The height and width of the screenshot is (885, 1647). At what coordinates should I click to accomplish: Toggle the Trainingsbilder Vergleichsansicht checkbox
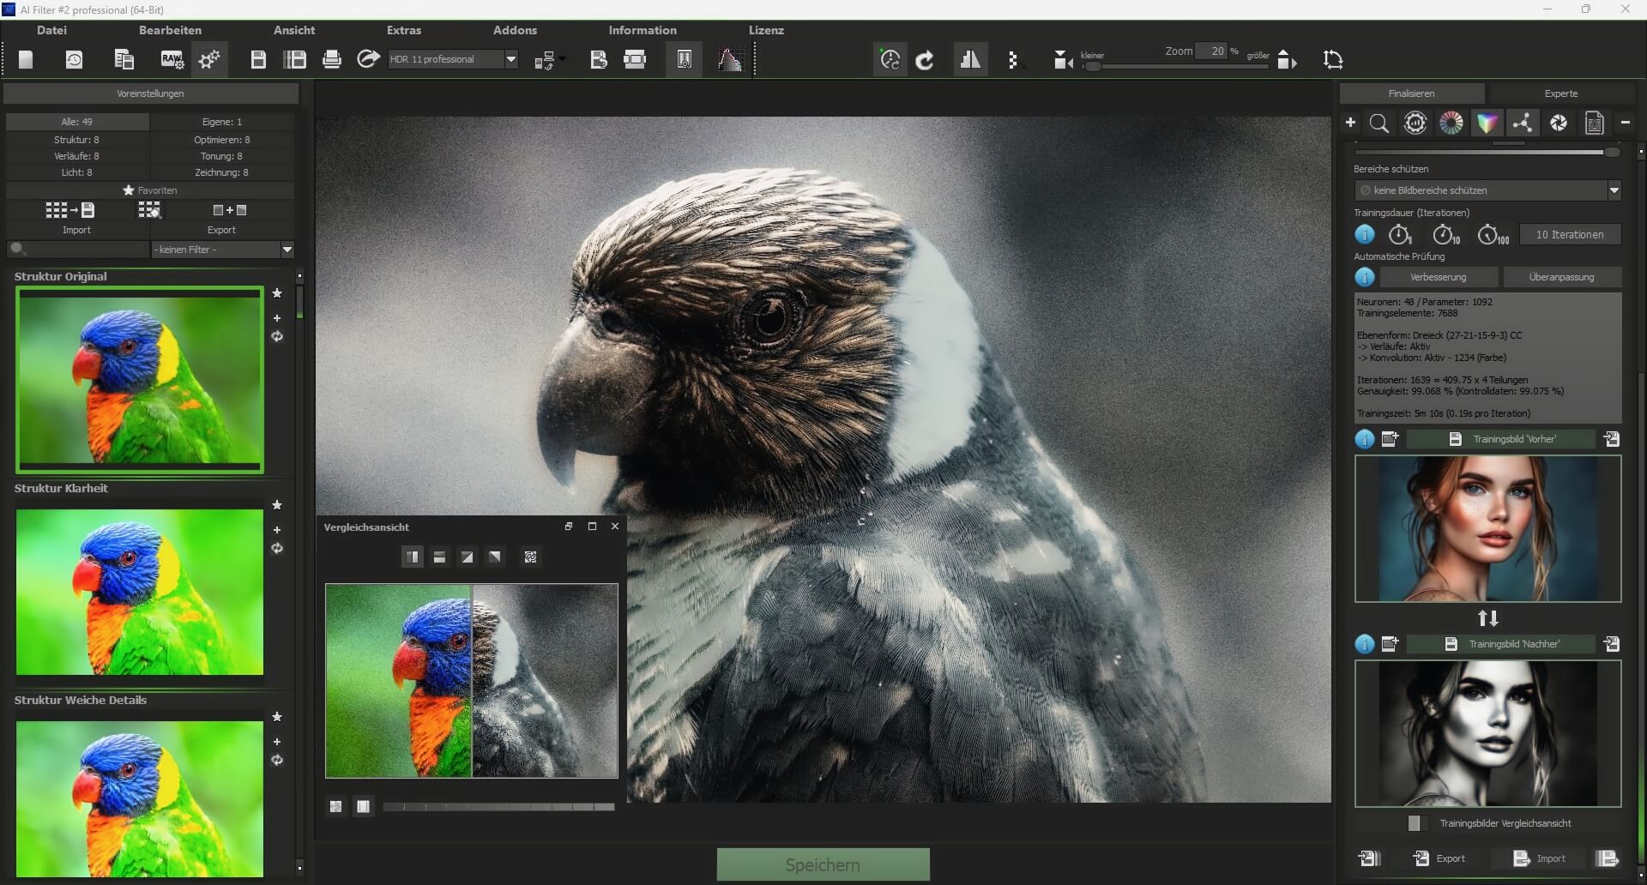coord(1414,823)
